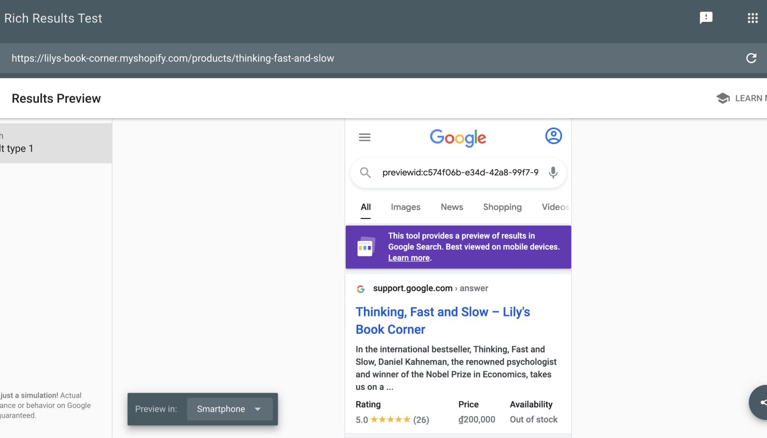The image size is (767, 438).
Task: Click the 5.0 star rating with 26 reviews
Action: 392,419
